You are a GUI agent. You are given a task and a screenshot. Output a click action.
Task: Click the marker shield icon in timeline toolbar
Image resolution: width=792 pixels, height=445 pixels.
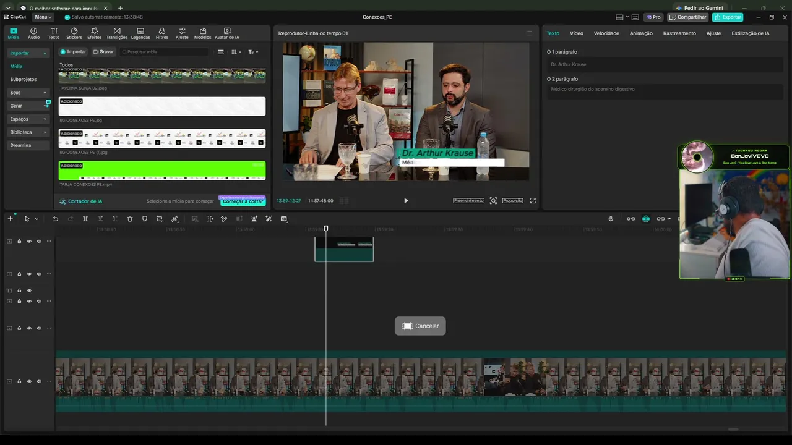[145, 219]
